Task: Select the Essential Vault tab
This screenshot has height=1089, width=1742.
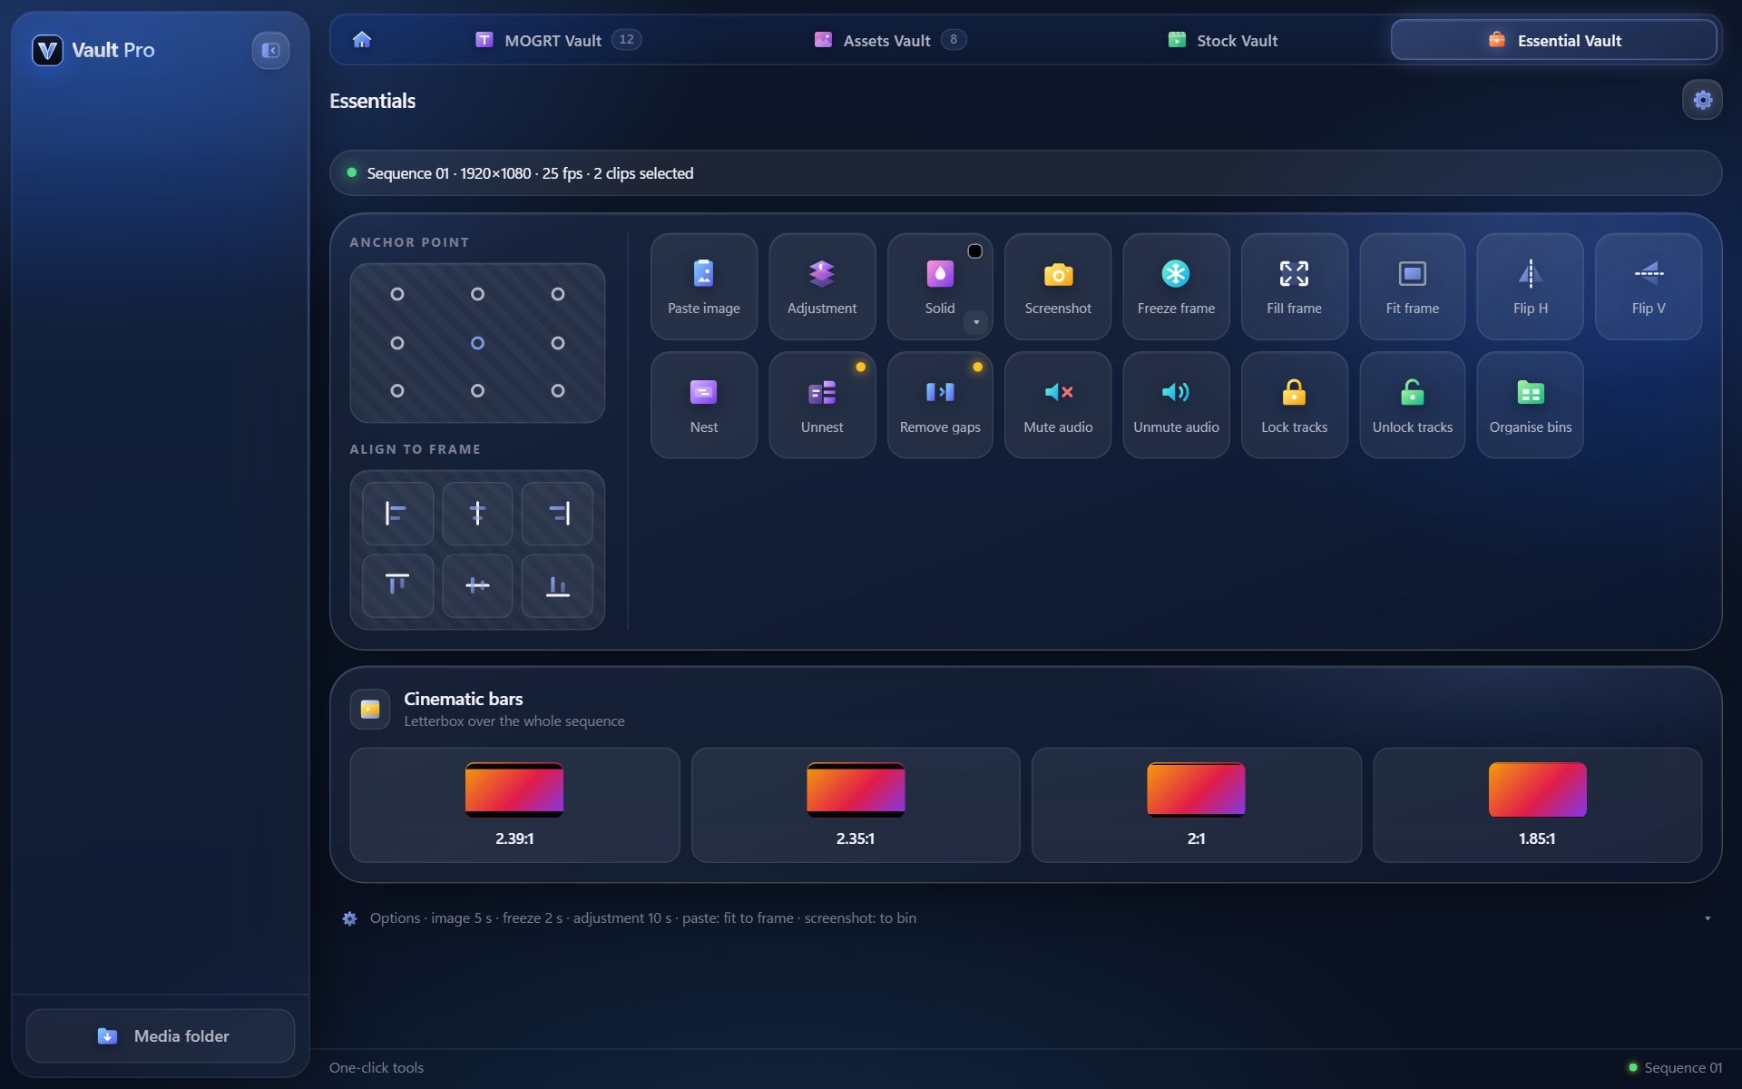Action: [1553, 40]
